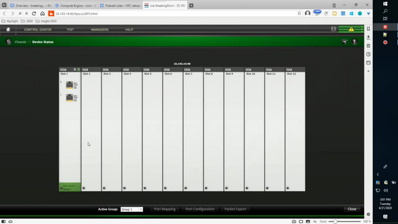Image resolution: width=398 pixels, height=224 pixels.
Task: Click the green square icon on Slot 1 header
Action: pos(79,69)
